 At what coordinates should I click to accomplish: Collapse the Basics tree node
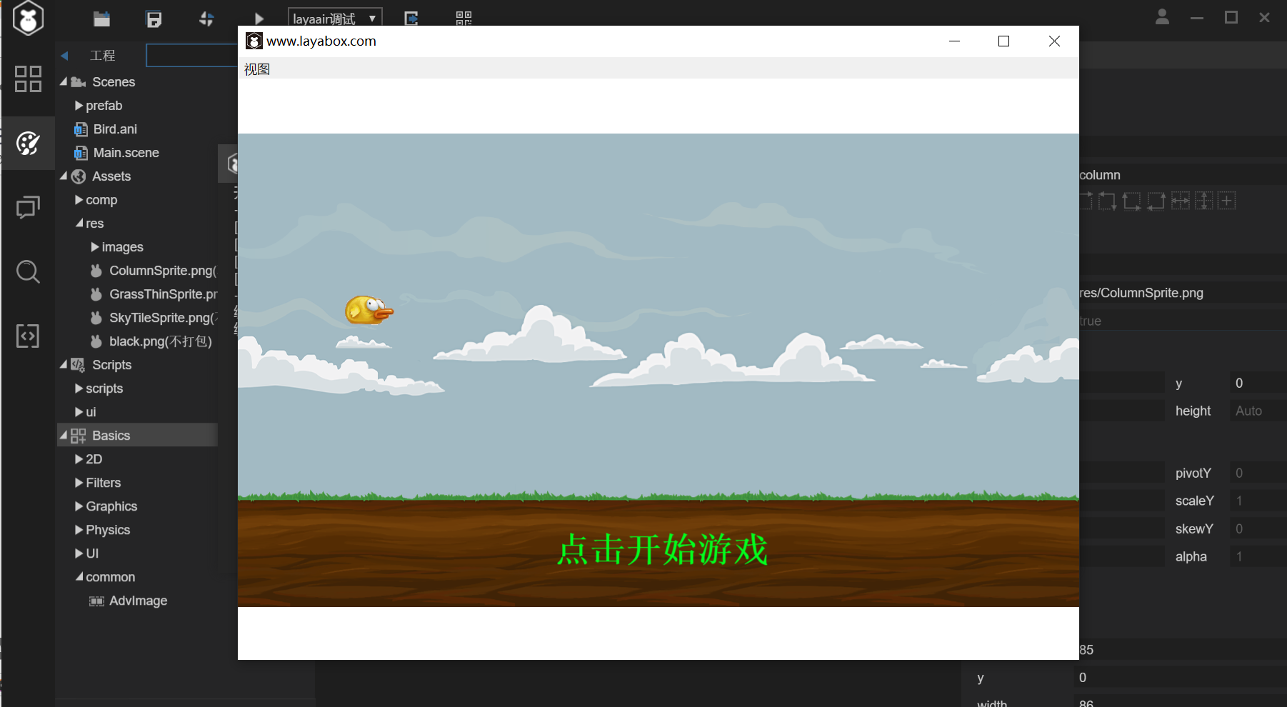(64, 435)
